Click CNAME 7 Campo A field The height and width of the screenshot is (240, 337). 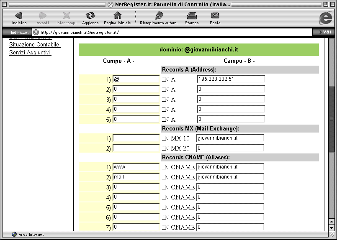136,227
